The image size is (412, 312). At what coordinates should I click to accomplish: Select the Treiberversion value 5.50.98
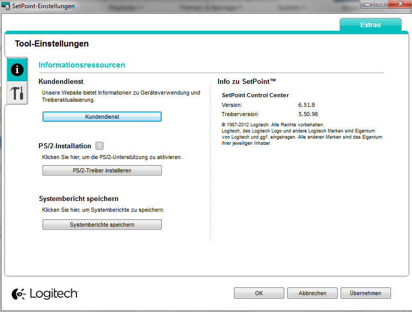[308, 114]
